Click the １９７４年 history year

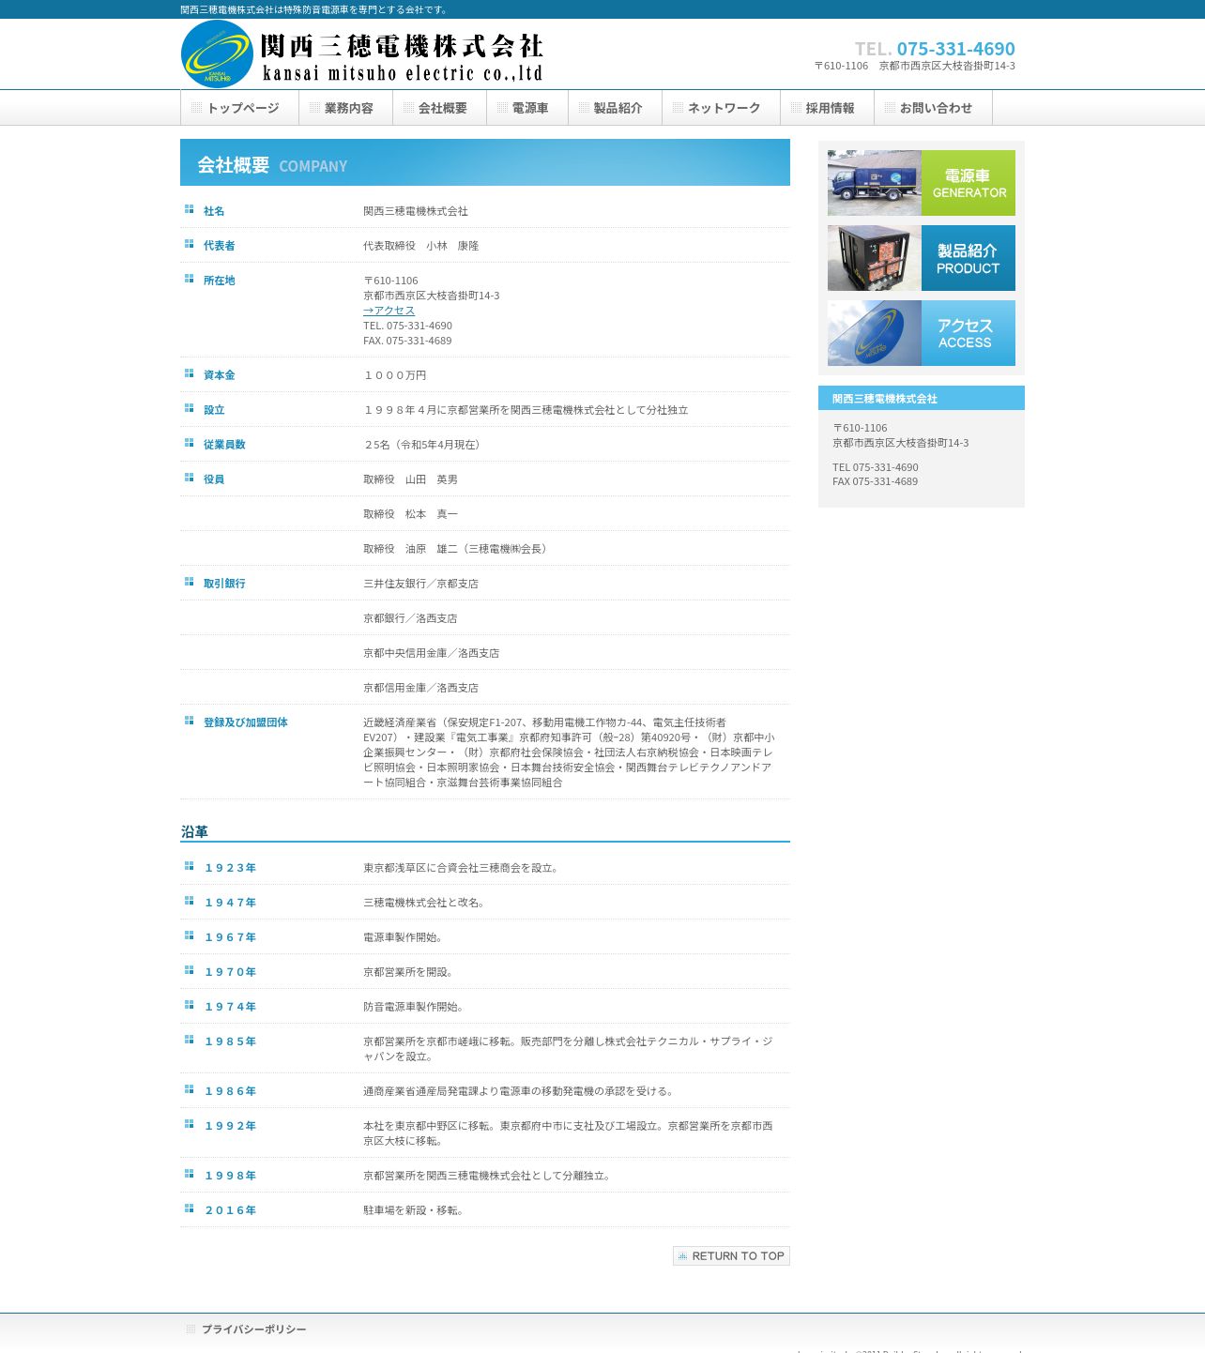(x=230, y=1007)
